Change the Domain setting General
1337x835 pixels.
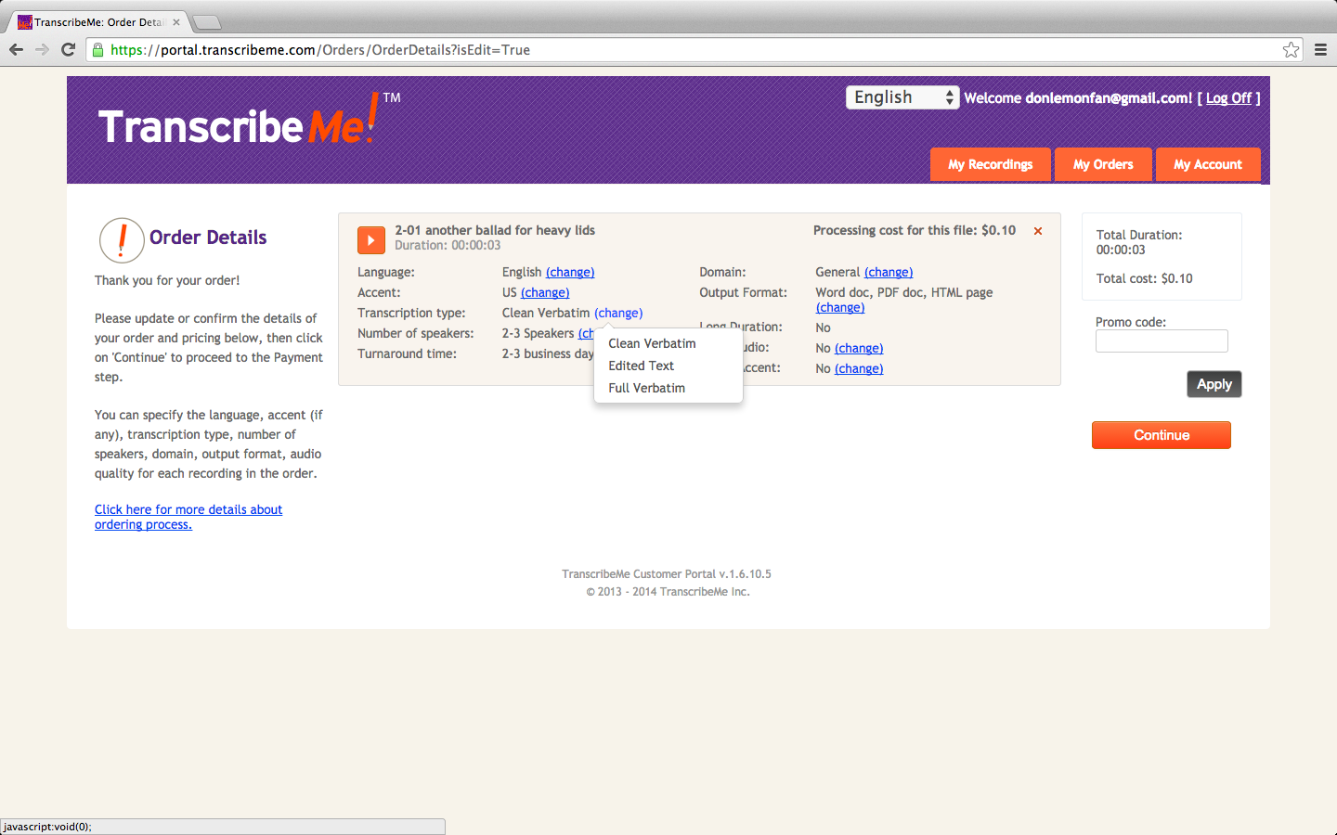tap(889, 272)
